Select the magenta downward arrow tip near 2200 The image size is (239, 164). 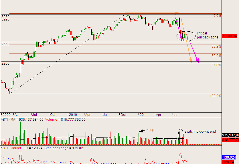coord(198,62)
